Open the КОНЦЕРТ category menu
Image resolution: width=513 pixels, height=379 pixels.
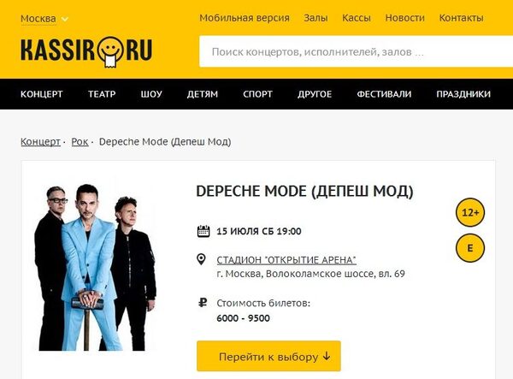click(42, 94)
